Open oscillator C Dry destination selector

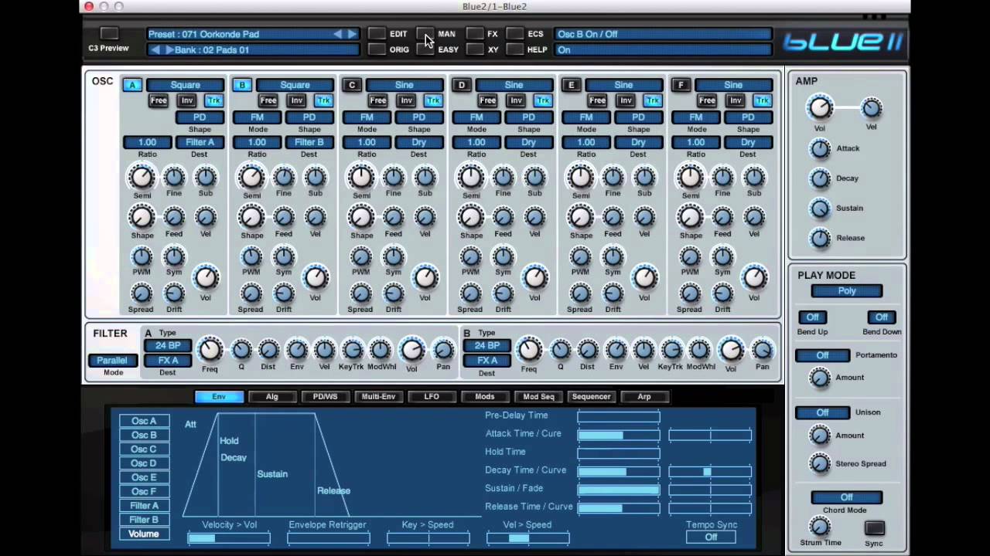[418, 142]
